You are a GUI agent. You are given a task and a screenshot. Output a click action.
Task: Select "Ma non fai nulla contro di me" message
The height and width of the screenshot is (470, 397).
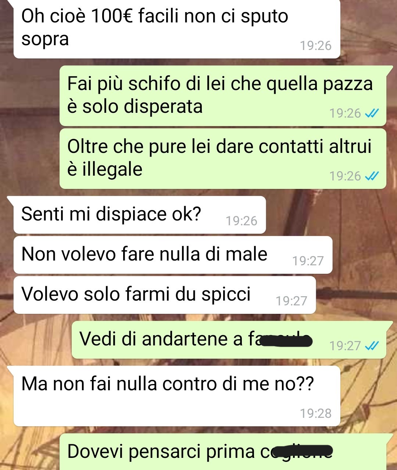pyautogui.click(x=176, y=396)
